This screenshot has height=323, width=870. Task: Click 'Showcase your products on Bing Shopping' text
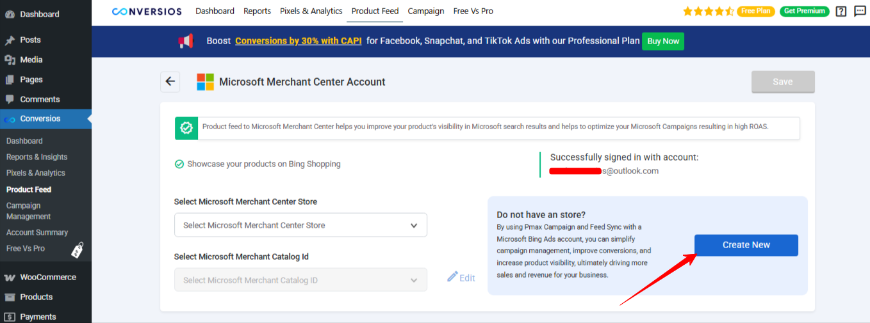[264, 164]
